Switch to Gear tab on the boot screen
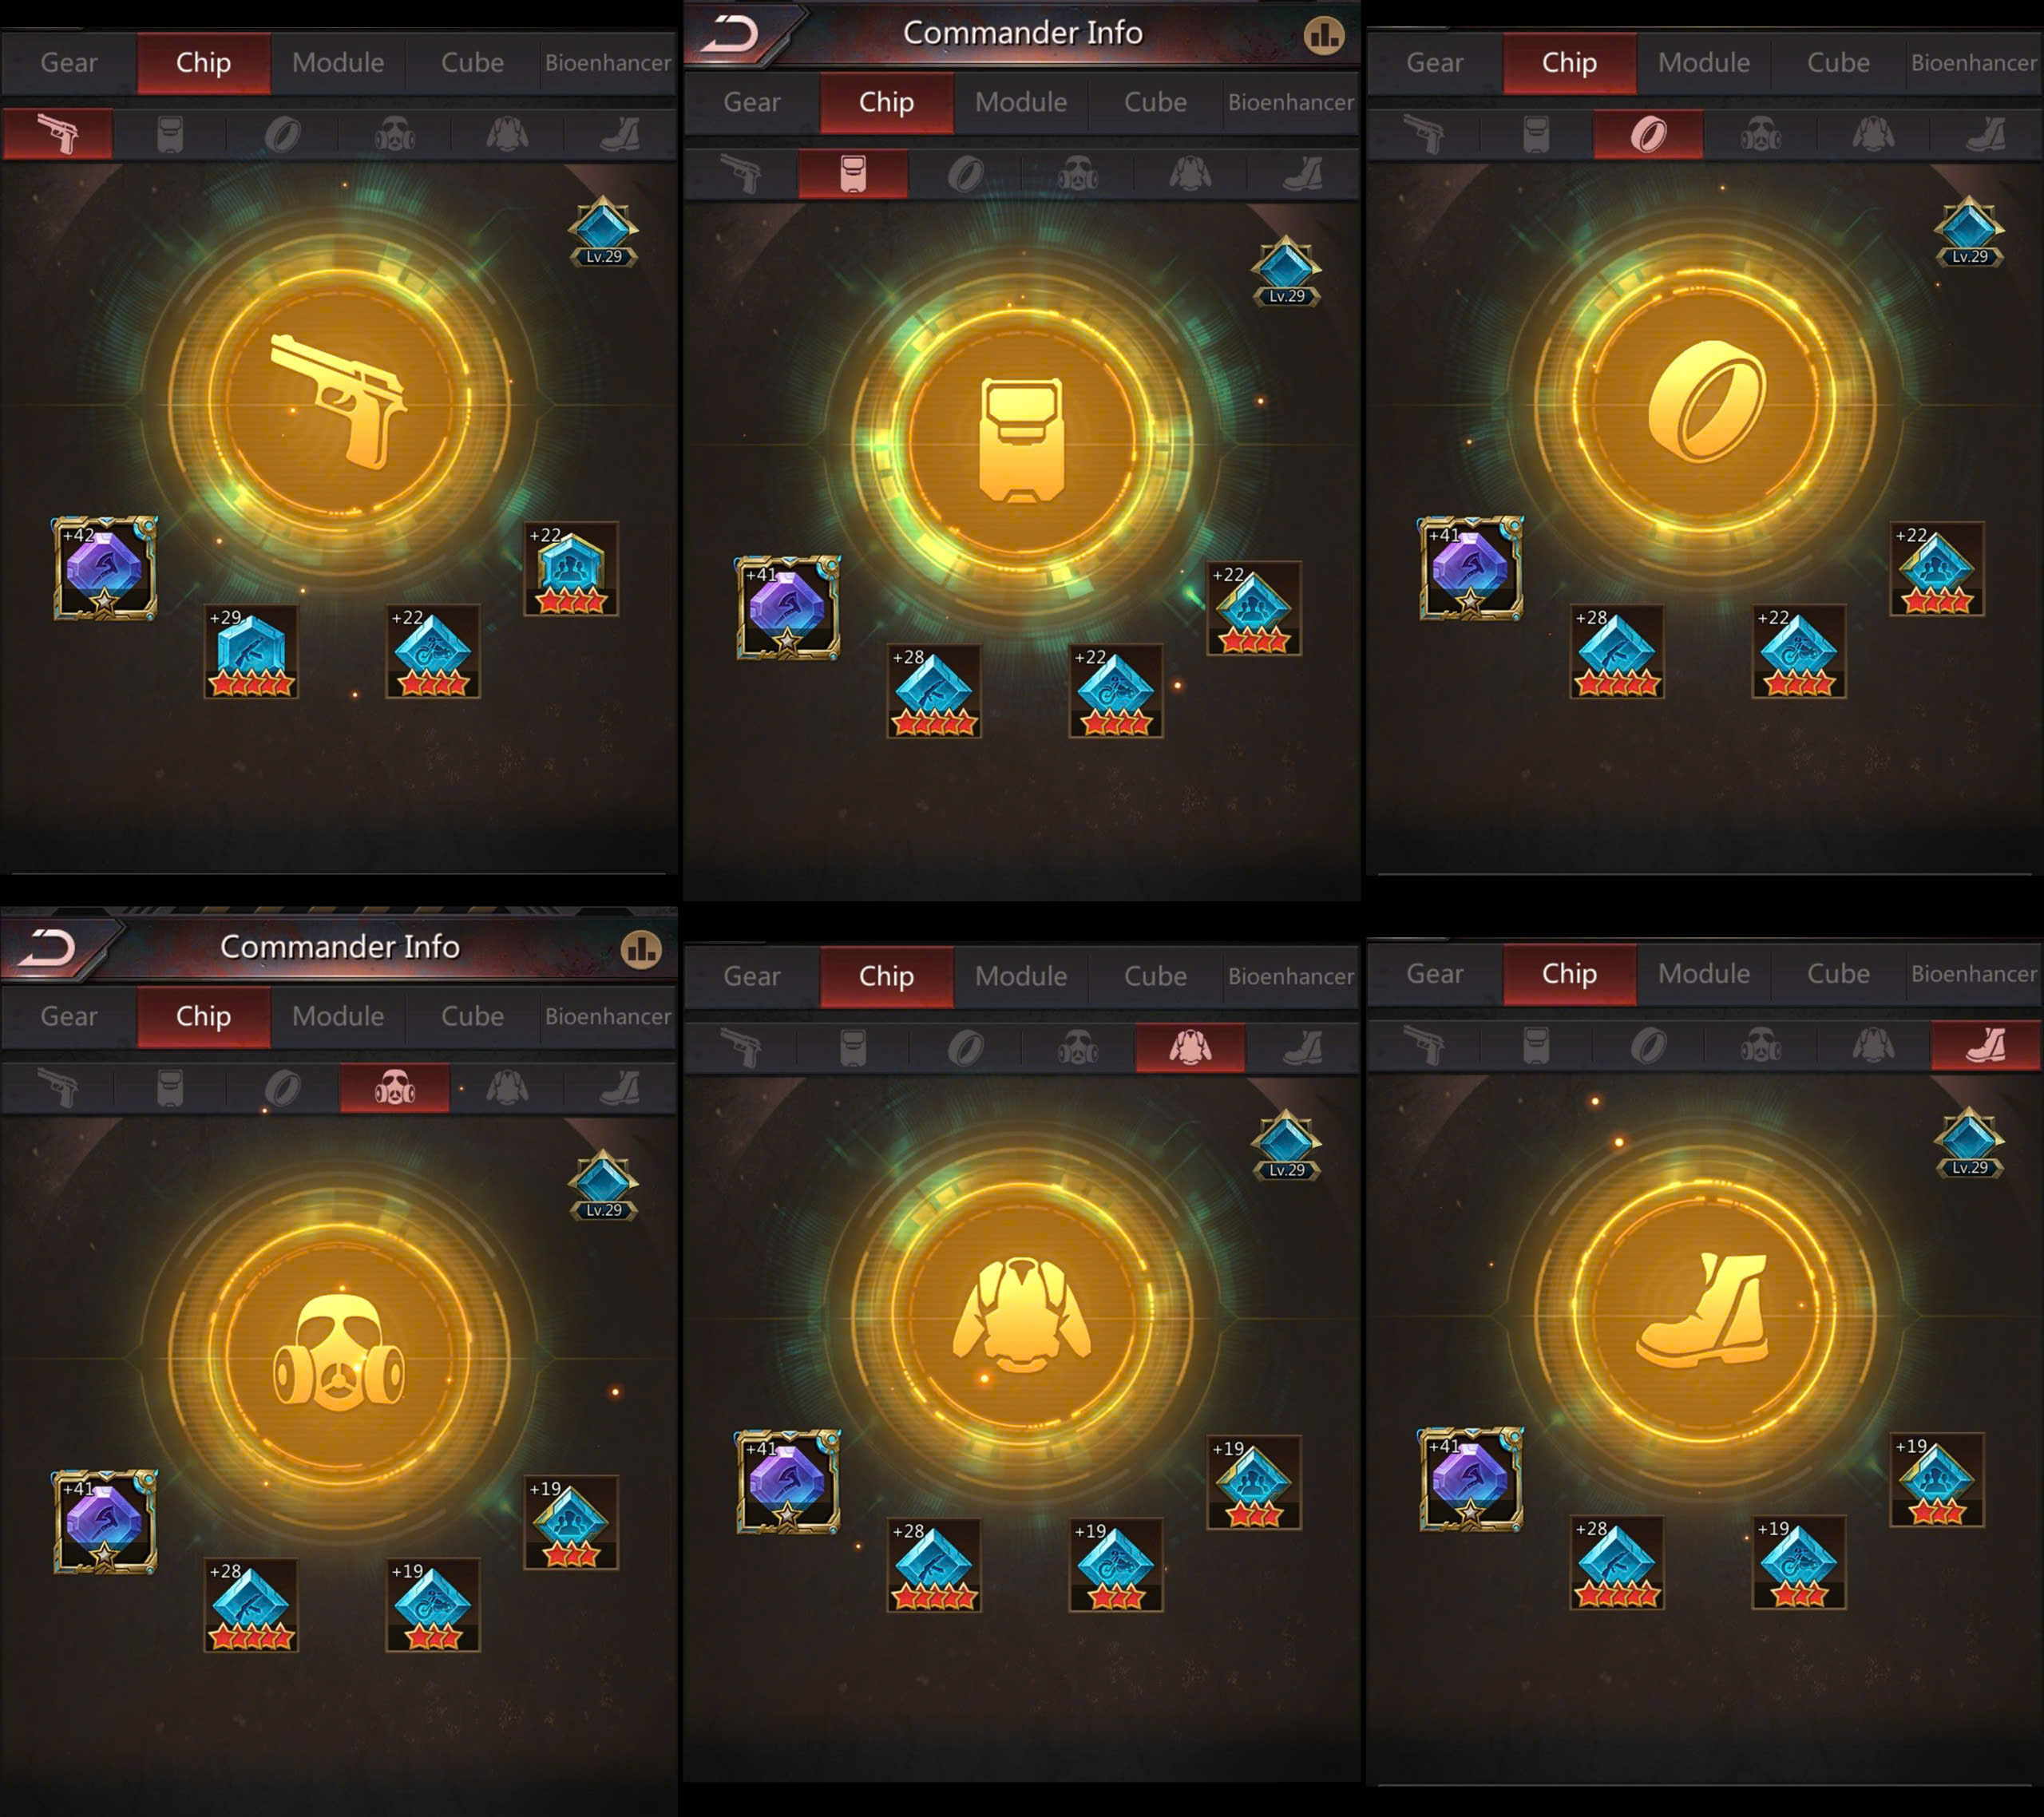This screenshot has width=2044, height=1817. (1434, 974)
